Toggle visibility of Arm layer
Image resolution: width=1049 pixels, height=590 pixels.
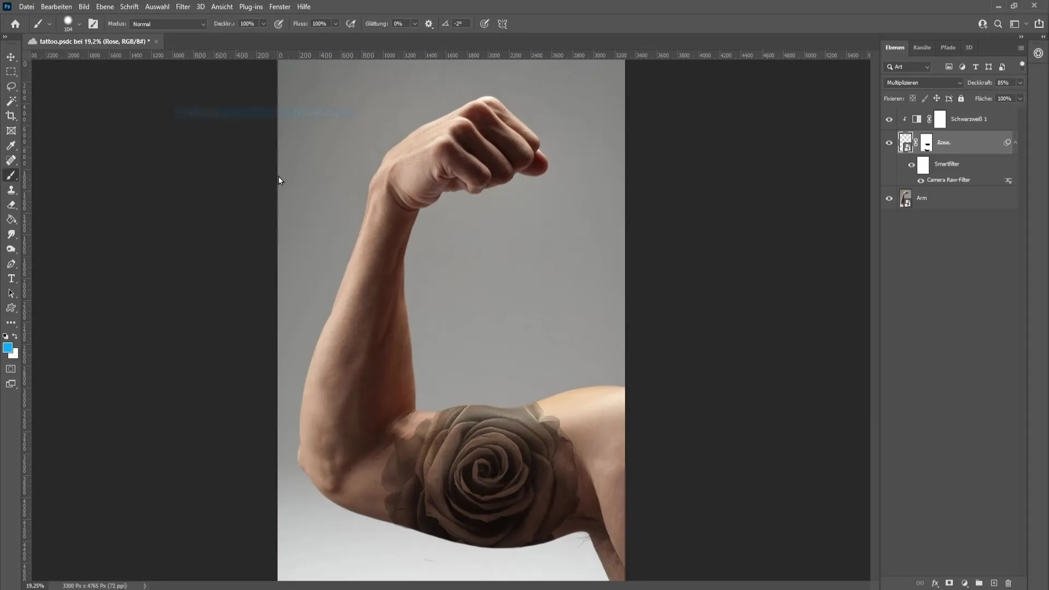coord(888,198)
